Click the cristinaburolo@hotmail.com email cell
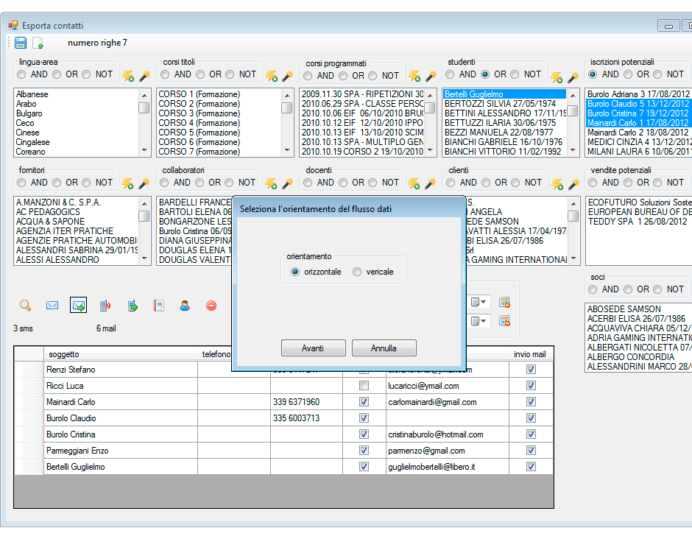The width and height of the screenshot is (692, 539). pos(448,434)
